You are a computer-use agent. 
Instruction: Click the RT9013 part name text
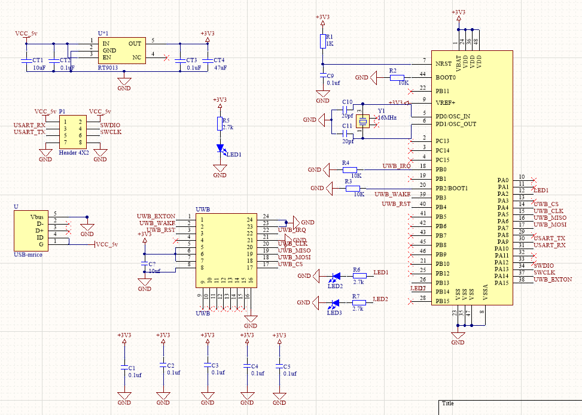[x=108, y=68]
